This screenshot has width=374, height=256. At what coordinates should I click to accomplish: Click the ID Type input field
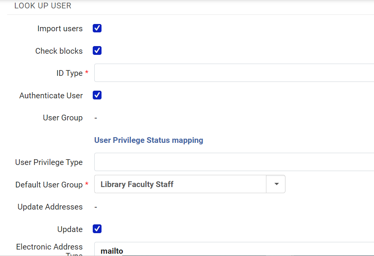[234, 73]
